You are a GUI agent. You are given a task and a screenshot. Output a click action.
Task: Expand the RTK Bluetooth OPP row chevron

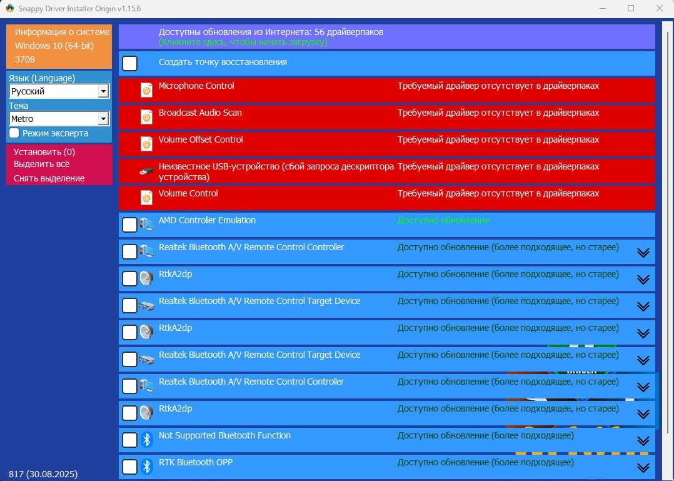(x=643, y=468)
